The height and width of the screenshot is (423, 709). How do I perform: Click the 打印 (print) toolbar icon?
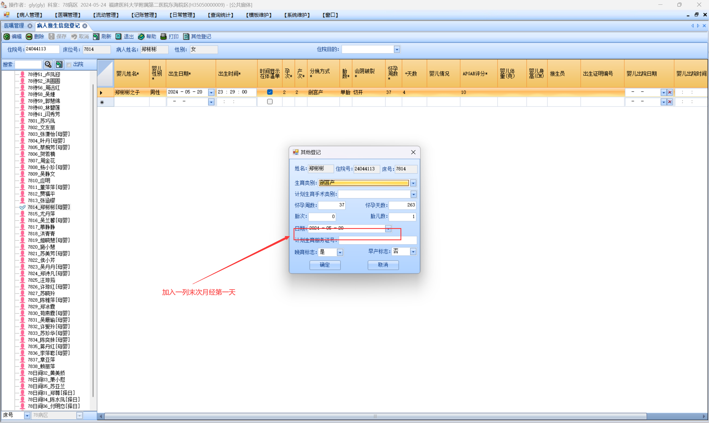(x=163, y=36)
